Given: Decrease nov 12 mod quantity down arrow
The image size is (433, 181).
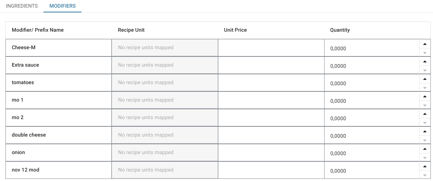Looking at the screenshot, I should tap(424, 175).
